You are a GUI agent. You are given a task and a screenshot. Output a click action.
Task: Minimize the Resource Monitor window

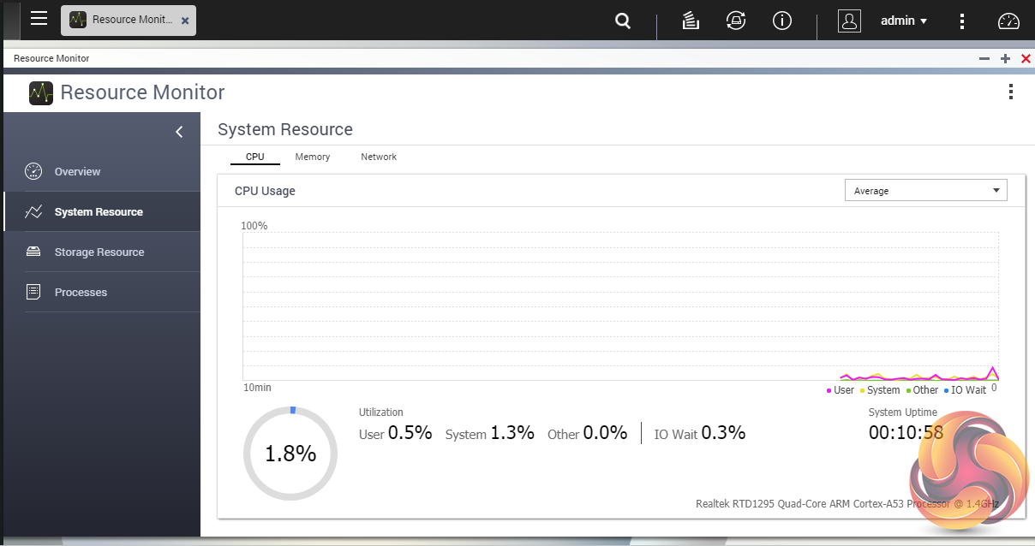coord(984,58)
